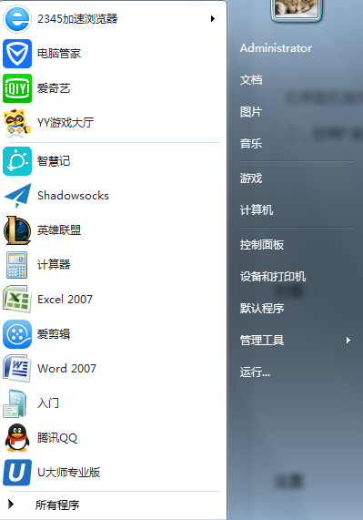Screen dimensions: 363x520
Task: Expand 所有程序 arrow
Action: click(x=11, y=505)
